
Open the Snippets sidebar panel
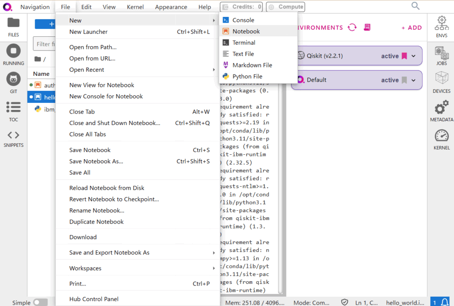(13, 138)
